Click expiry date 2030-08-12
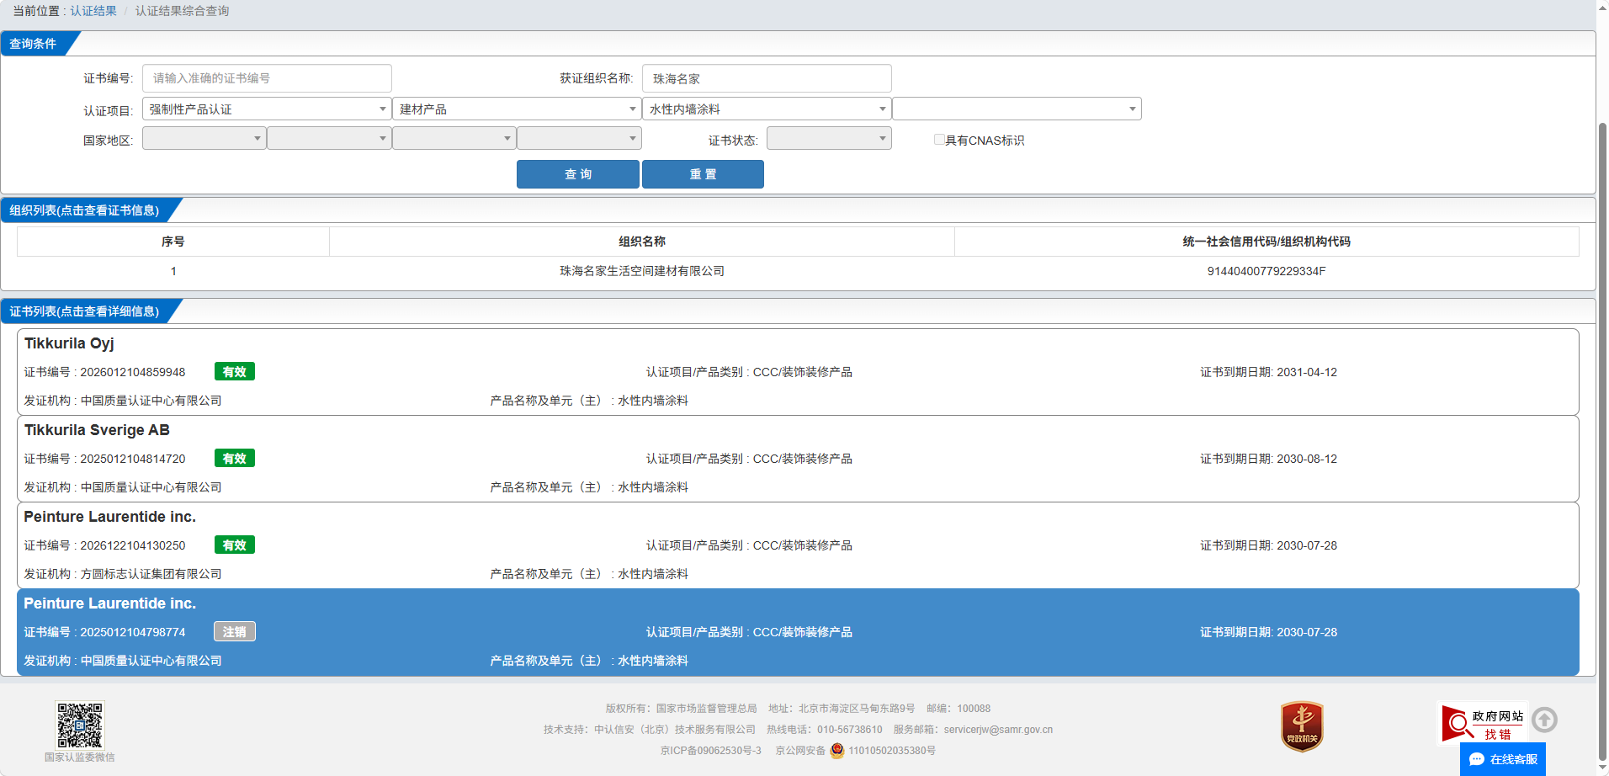 tap(1307, 459)
